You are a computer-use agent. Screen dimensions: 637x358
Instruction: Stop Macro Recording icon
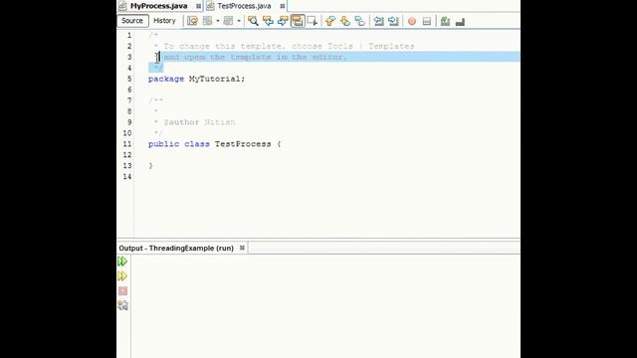point(427,22)
